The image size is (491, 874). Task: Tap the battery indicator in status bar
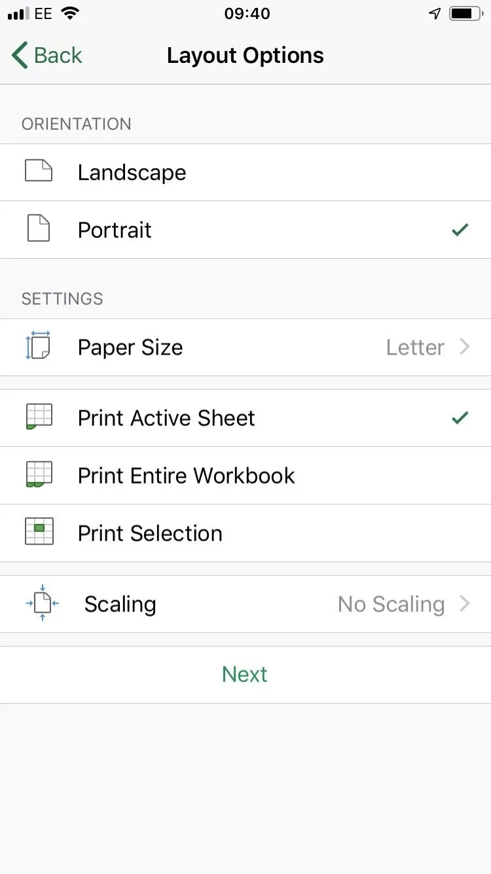(x=465, y=14)
